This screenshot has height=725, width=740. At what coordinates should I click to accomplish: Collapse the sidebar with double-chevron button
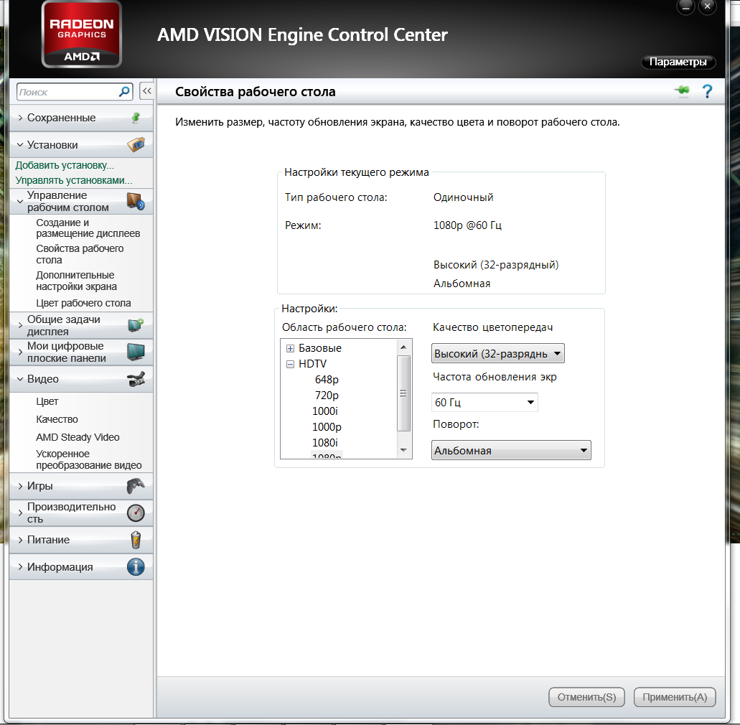click(x=146, y=91)
